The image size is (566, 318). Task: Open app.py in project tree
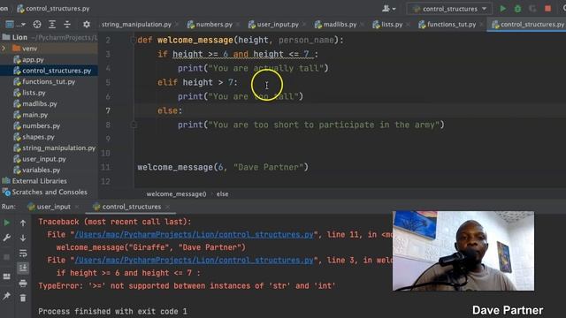pyautogui.click(x=33, y=59)
